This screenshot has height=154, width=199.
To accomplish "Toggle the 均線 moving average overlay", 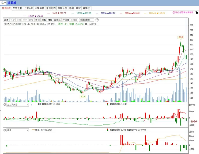I will tap(6, 20).
